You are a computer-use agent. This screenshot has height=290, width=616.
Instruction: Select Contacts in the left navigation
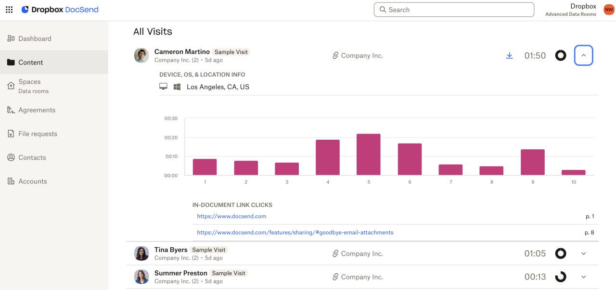[x=32, y=157]
